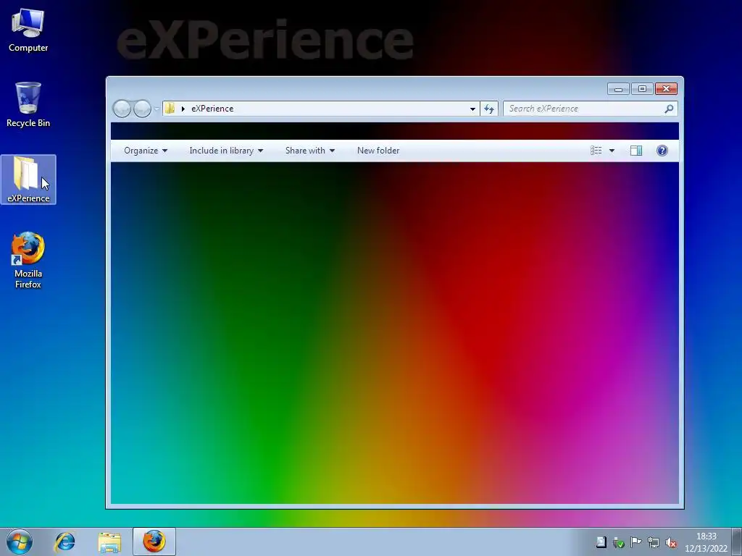Viewport: 742px width, 556px height.
Task: Click Show desktop button at taskbar end
Action: tap(737, 542)
